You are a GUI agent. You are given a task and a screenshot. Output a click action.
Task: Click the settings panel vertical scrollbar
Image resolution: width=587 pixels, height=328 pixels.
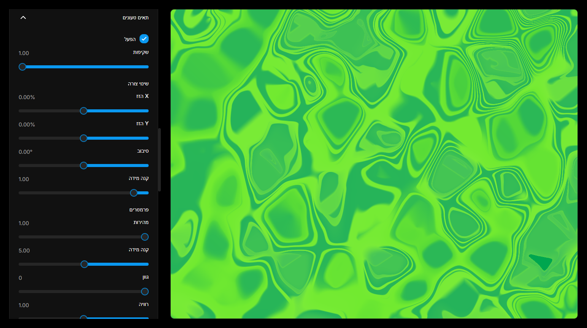pyautogui.click(x=160, y=159)
